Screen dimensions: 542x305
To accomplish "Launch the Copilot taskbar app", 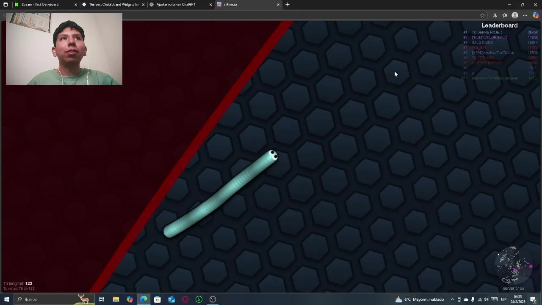I will (x=130, y=299).
